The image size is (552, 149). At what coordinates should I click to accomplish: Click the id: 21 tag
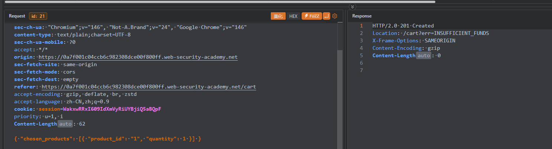click(38, 16)
